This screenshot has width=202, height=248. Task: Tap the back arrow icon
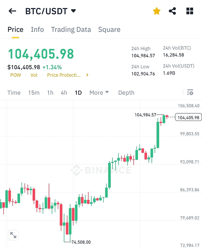[x=12, y=11]
